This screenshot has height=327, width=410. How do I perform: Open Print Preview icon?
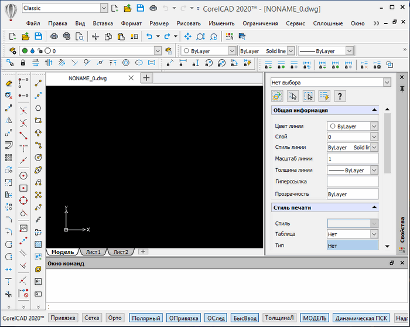tap(80, 36)
